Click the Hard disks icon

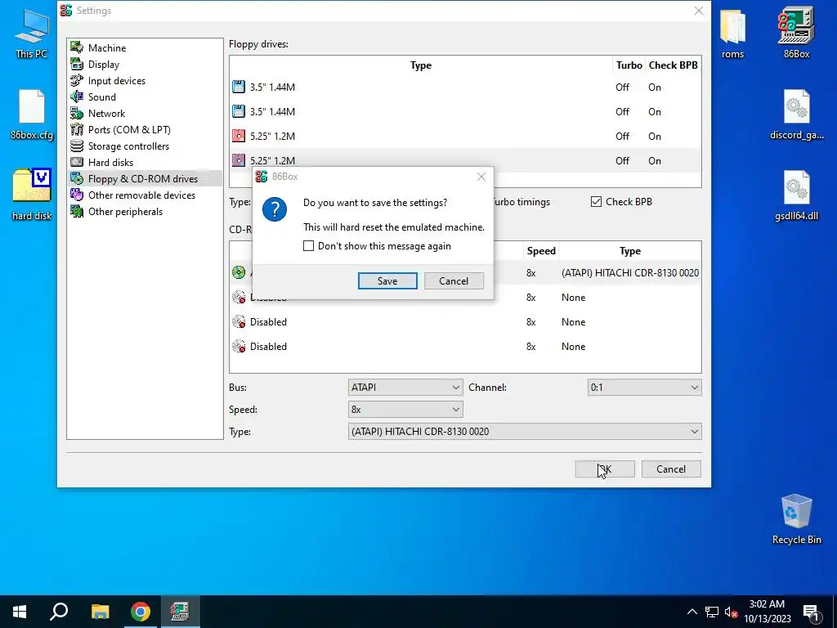pyautogui.click(x=77, y=163)
